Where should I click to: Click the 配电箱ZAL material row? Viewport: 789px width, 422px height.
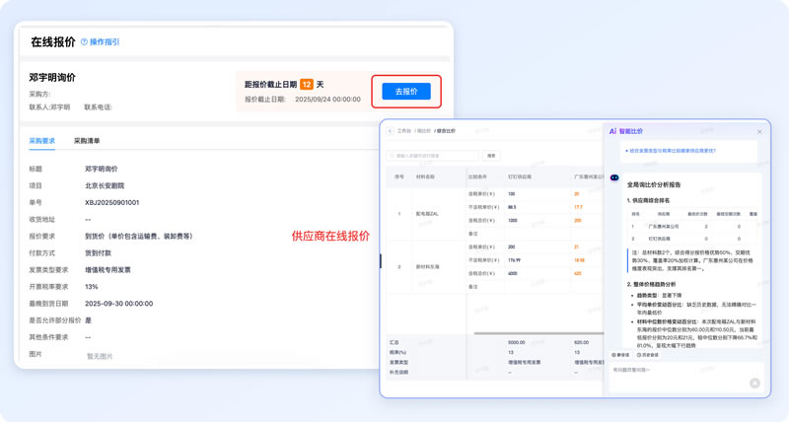coord(427,213)
